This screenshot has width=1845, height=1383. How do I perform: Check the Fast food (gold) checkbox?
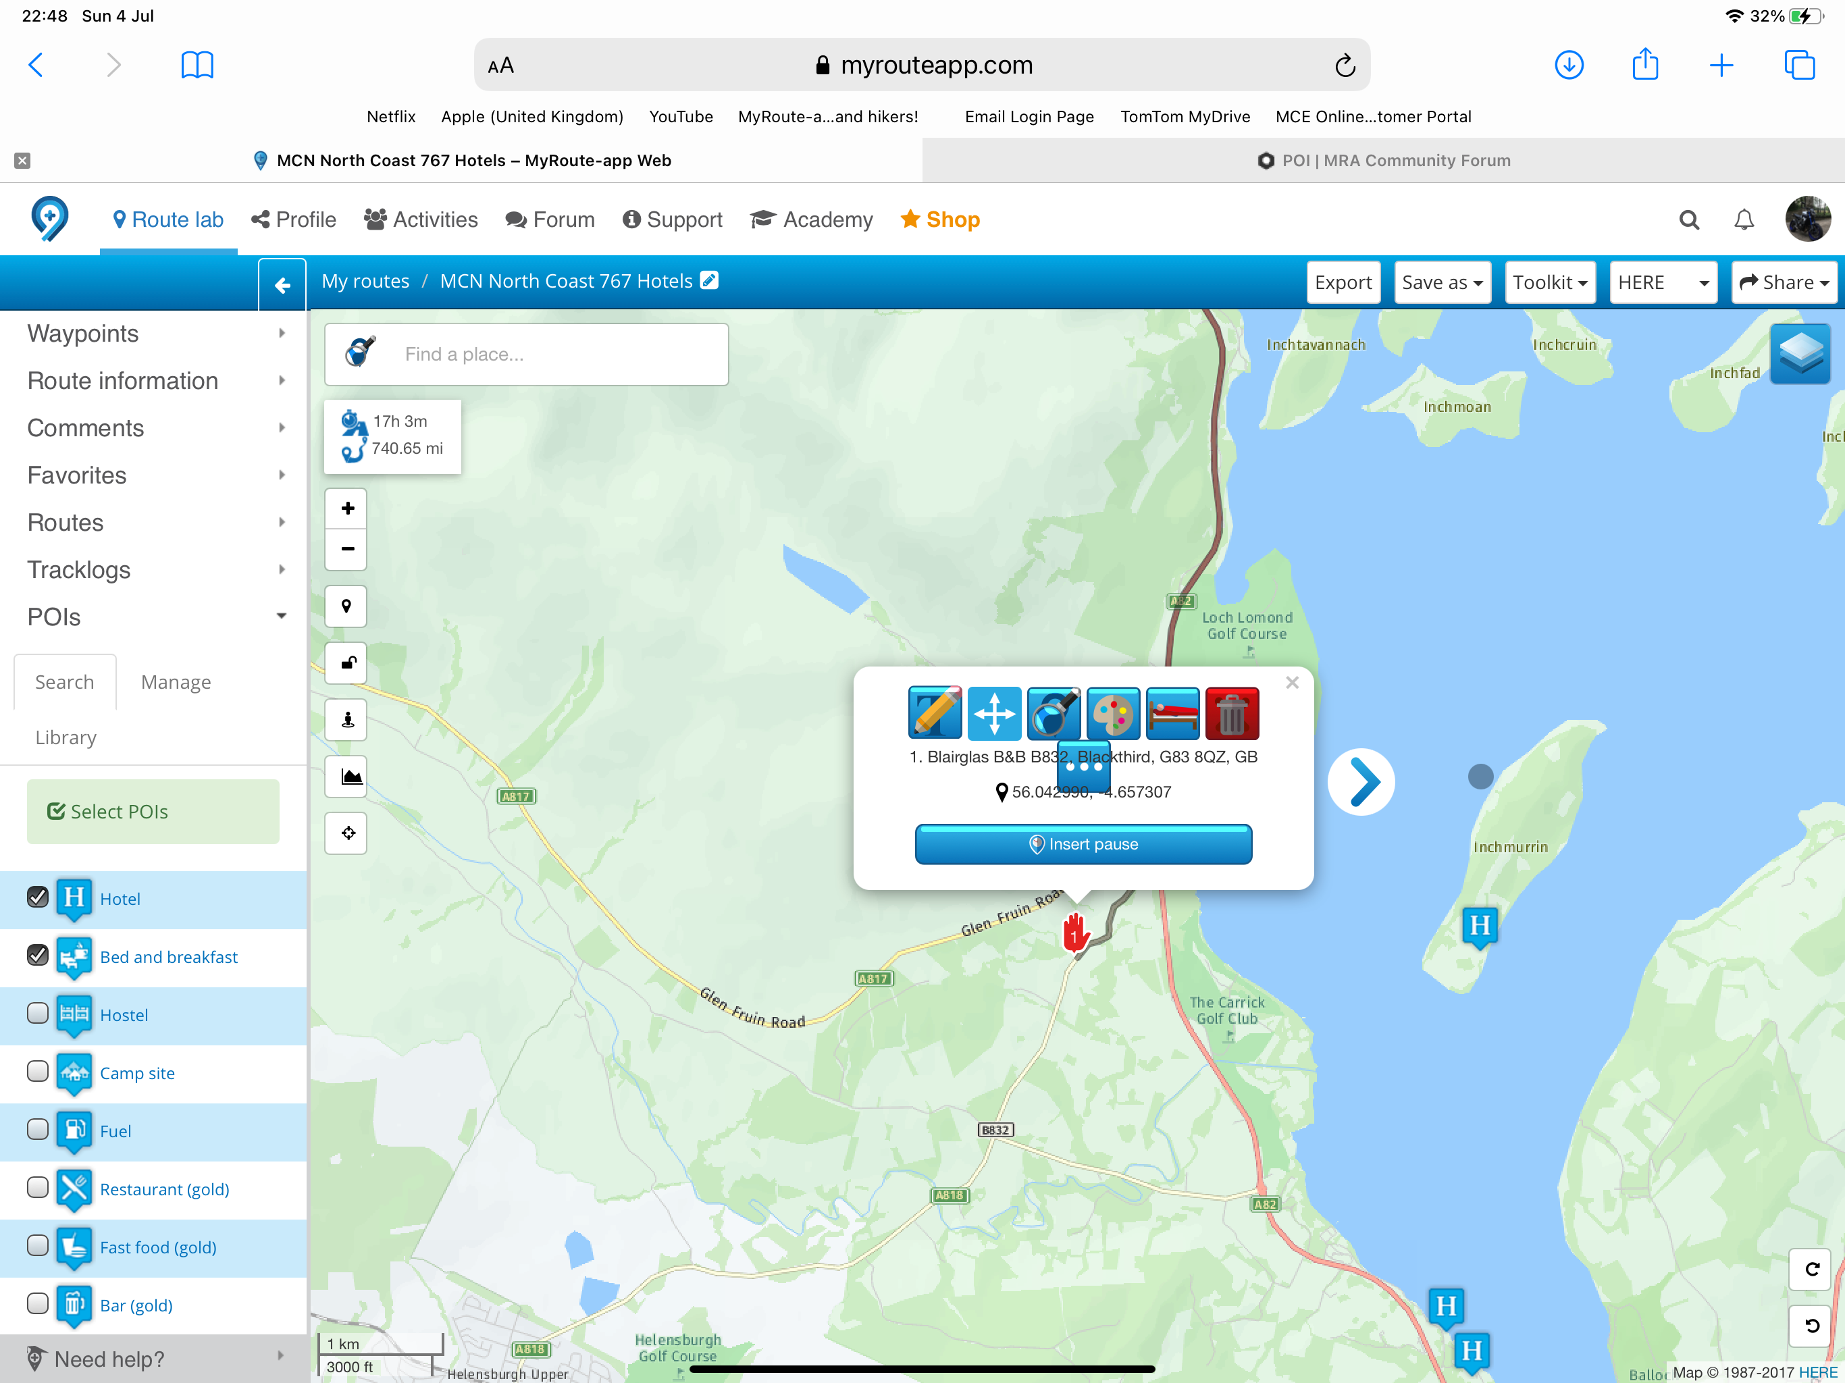tap(38, 1245)
